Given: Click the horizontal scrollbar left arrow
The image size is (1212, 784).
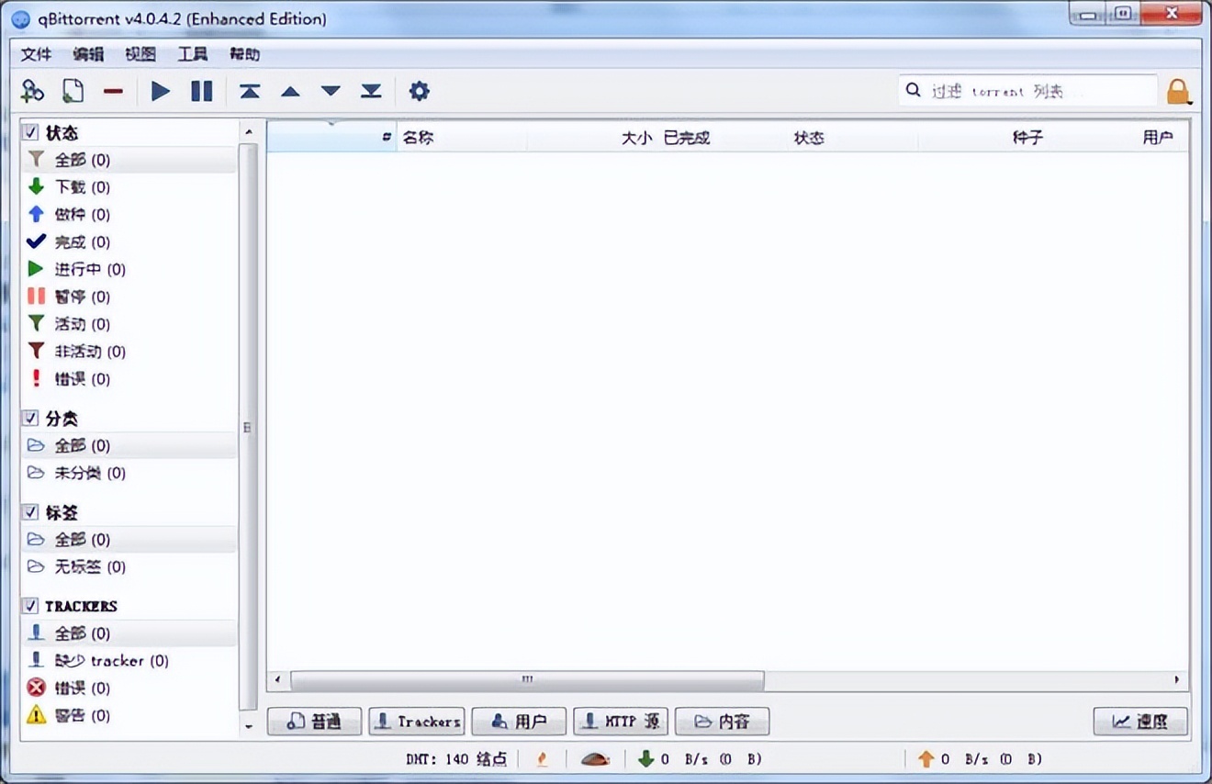Looking at the screenshot, I should (x=278, y=680).
